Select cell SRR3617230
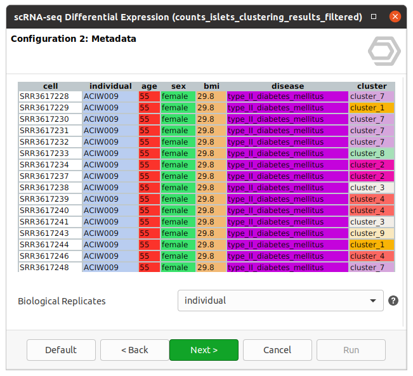 pyautogui.click(x=50, y=119)
